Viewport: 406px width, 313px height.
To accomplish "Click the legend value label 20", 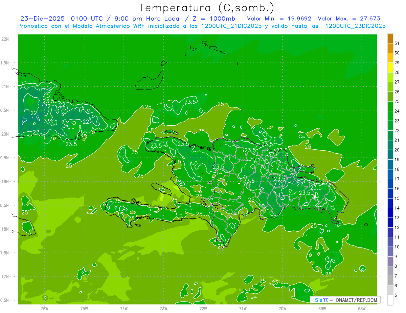I will [x=397, y=150].
